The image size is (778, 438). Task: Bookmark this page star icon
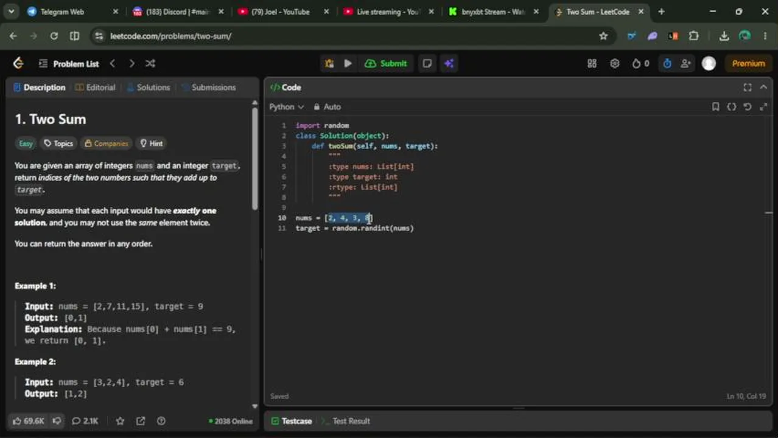coord(603,36)
